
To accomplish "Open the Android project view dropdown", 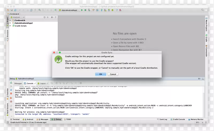I will (x=17, y=17).
